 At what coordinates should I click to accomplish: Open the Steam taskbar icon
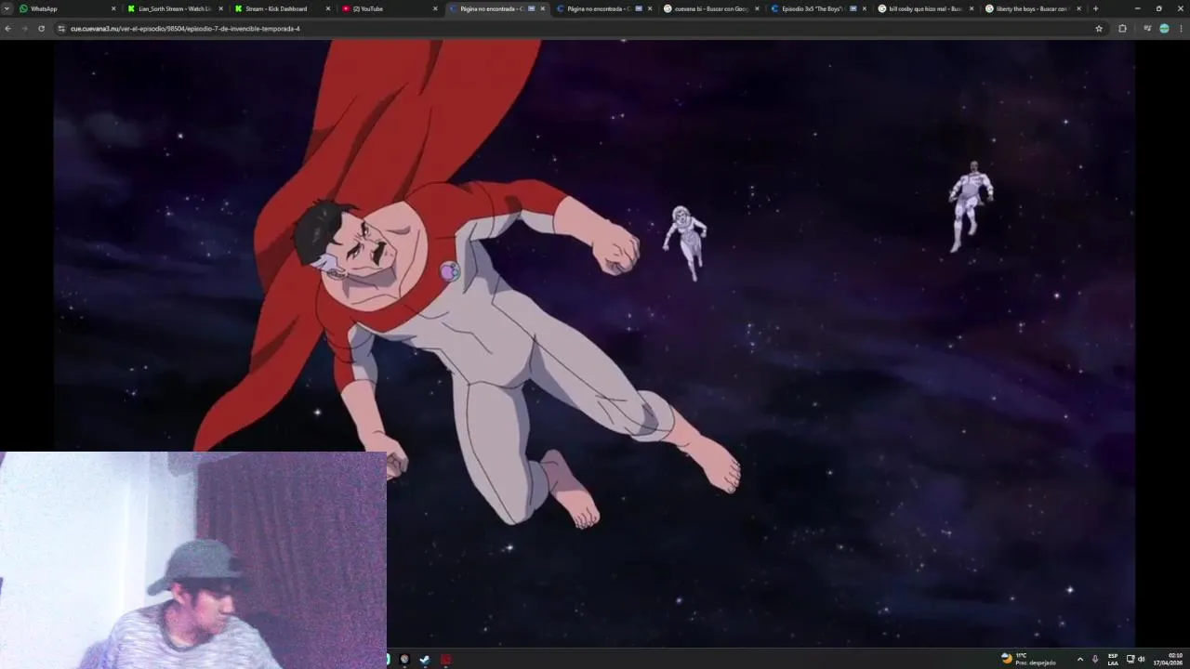pyautogui.click(x=425, y=659)
